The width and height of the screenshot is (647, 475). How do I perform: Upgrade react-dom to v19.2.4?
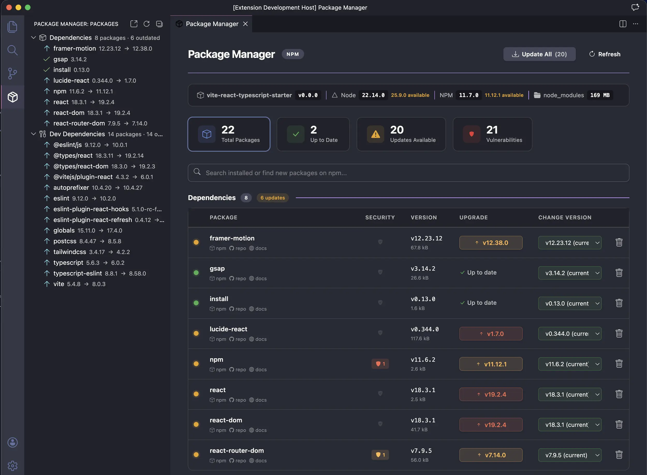tap(491, 425)
